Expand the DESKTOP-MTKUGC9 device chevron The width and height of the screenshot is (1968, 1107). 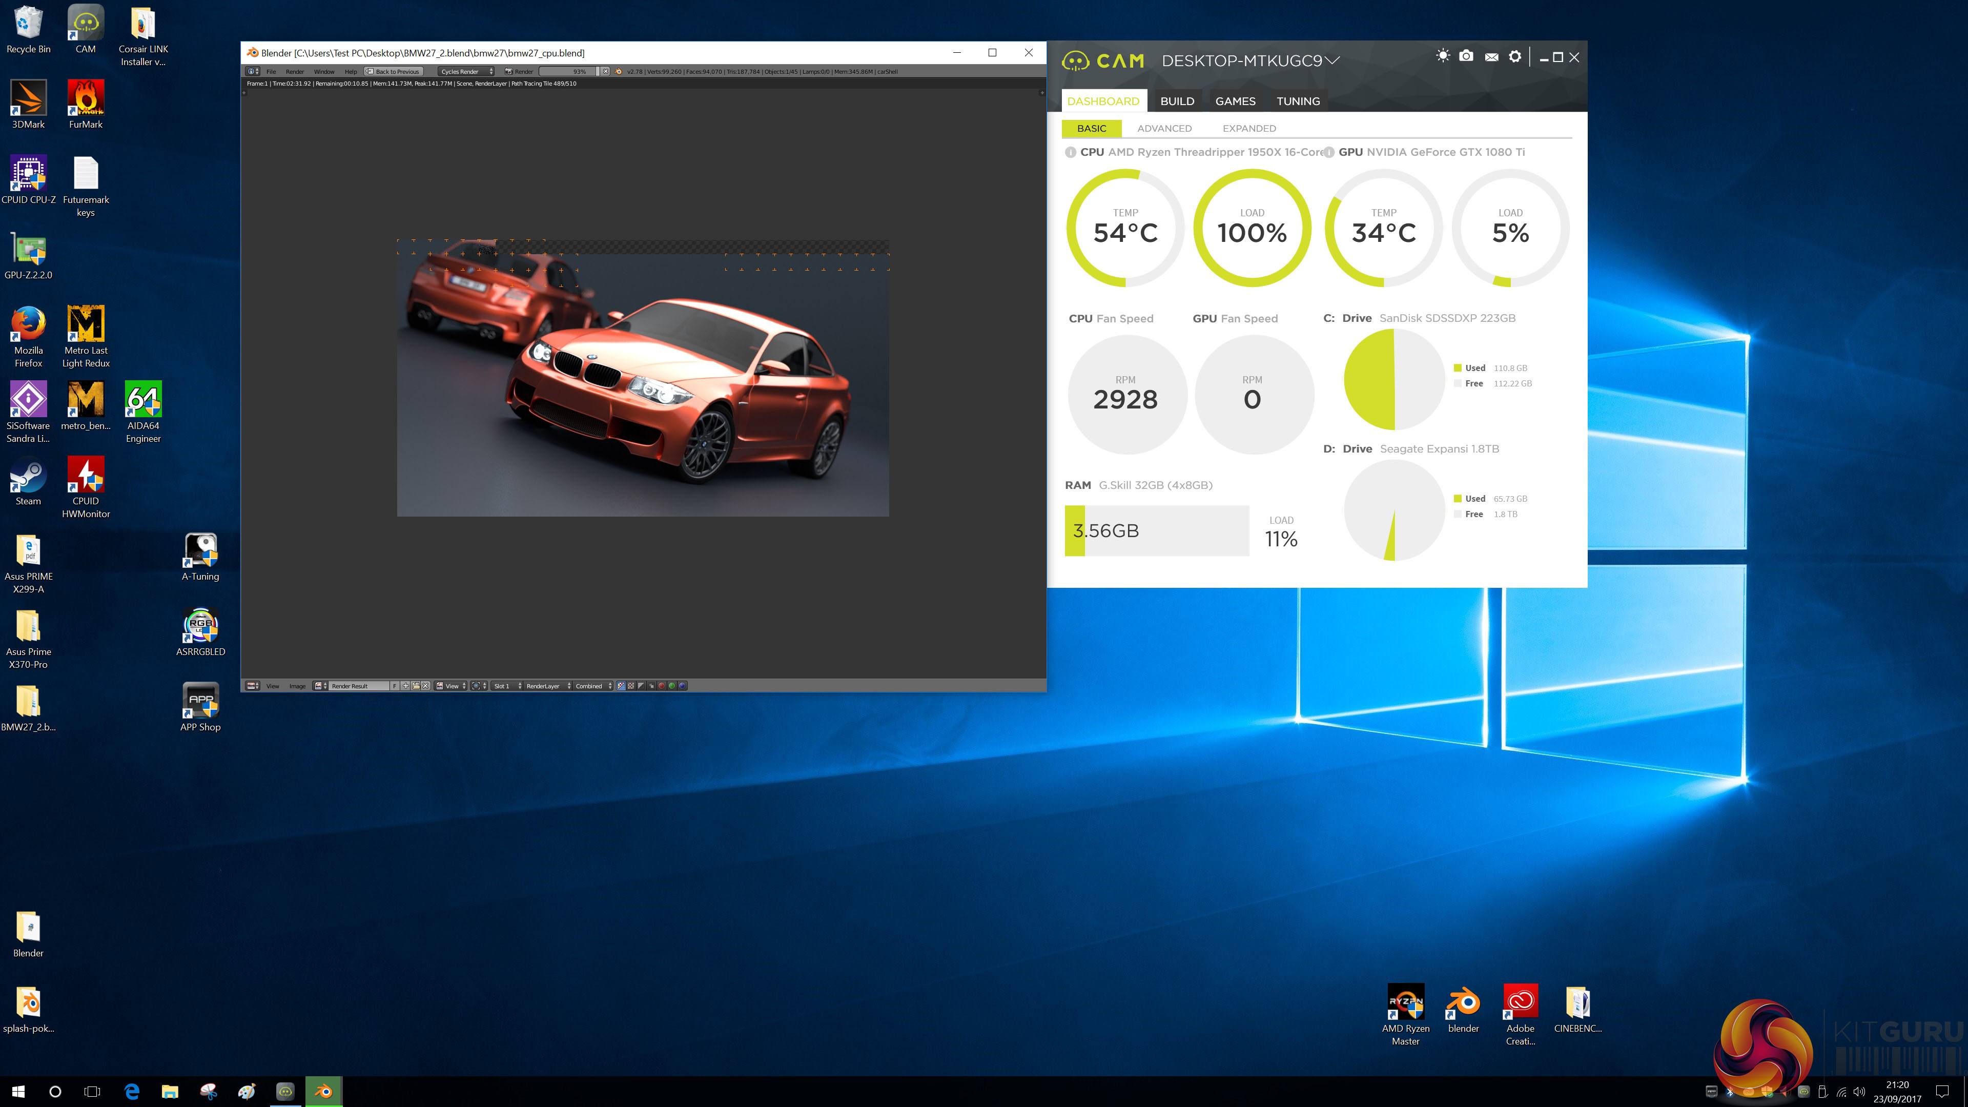pos(1332,60)
